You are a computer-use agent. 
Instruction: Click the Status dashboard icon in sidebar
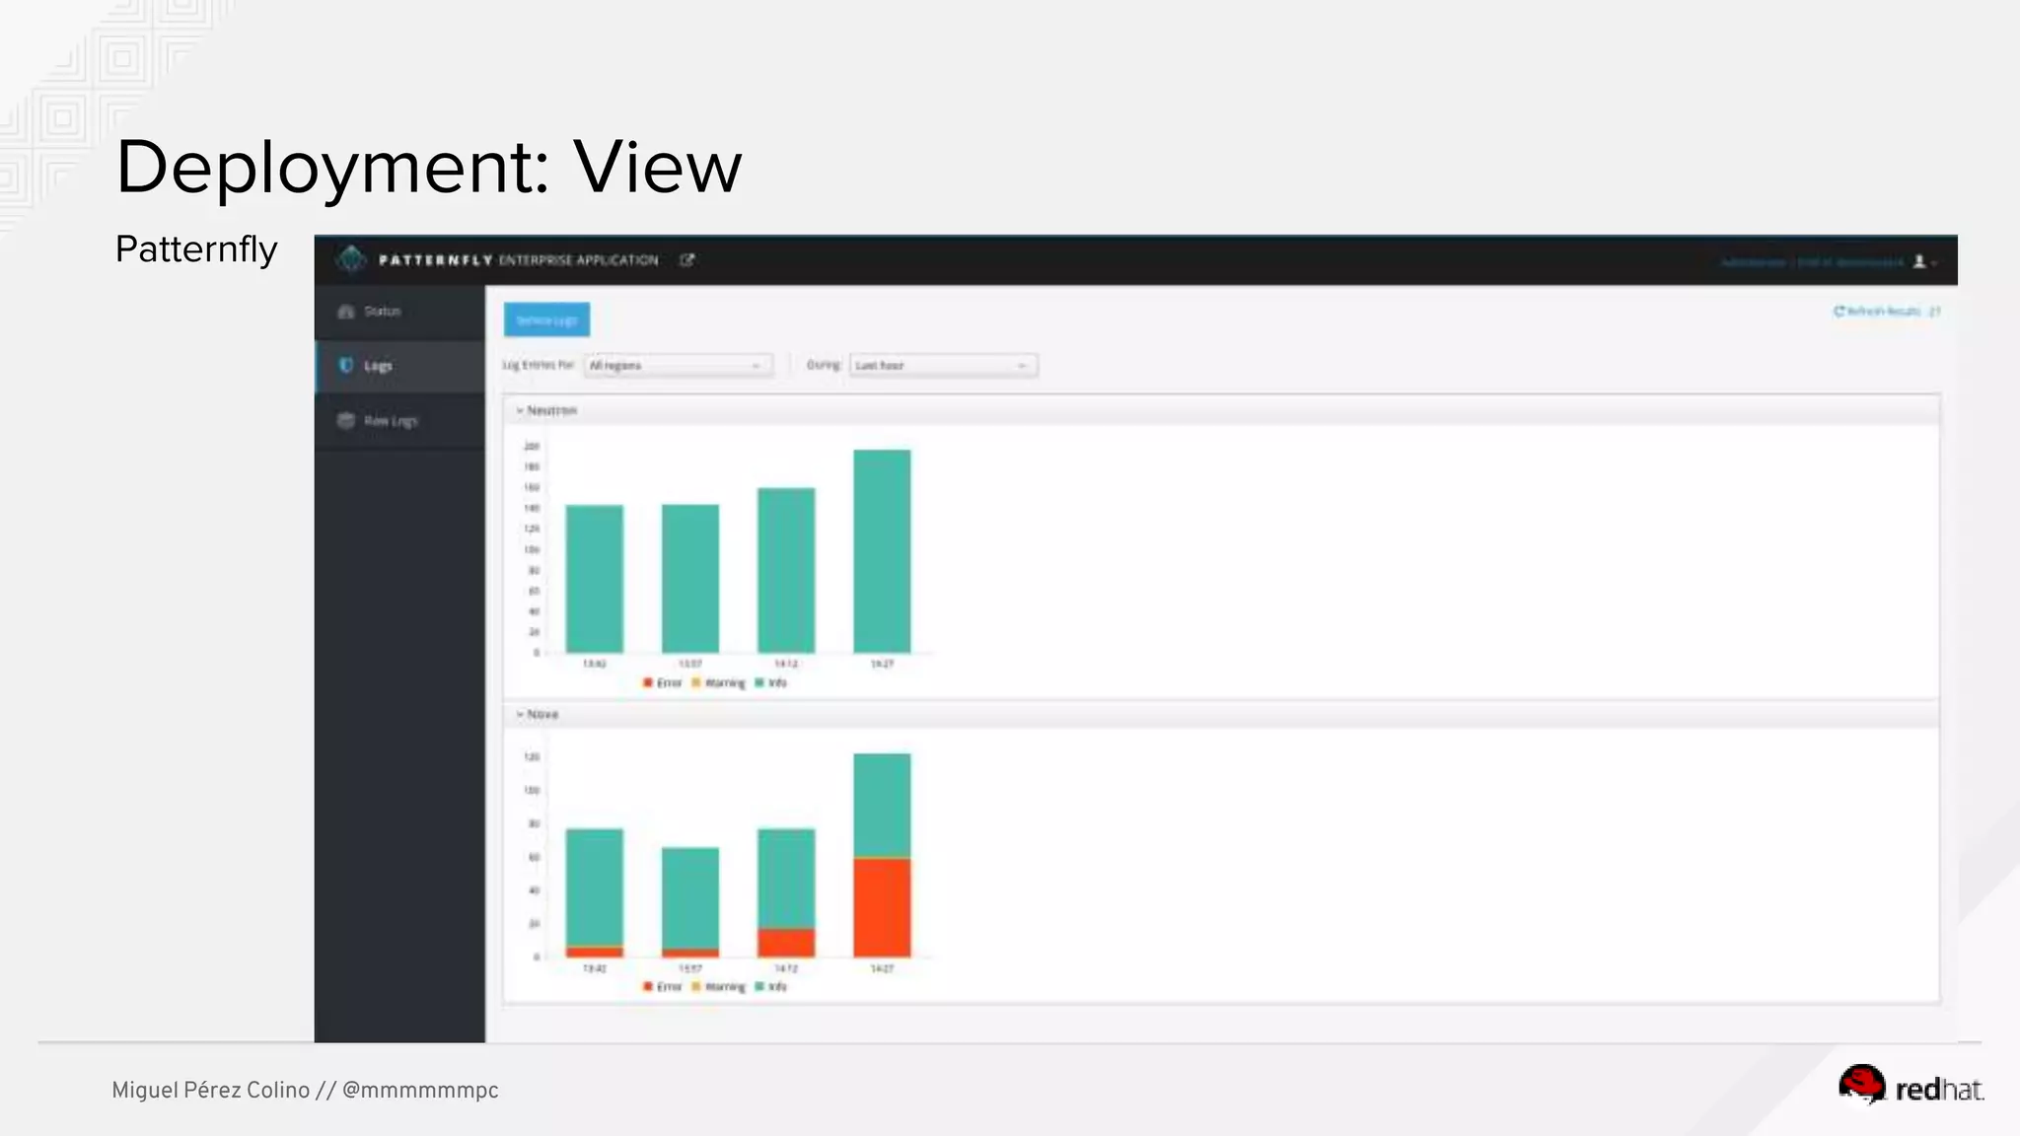pos(346,312)
